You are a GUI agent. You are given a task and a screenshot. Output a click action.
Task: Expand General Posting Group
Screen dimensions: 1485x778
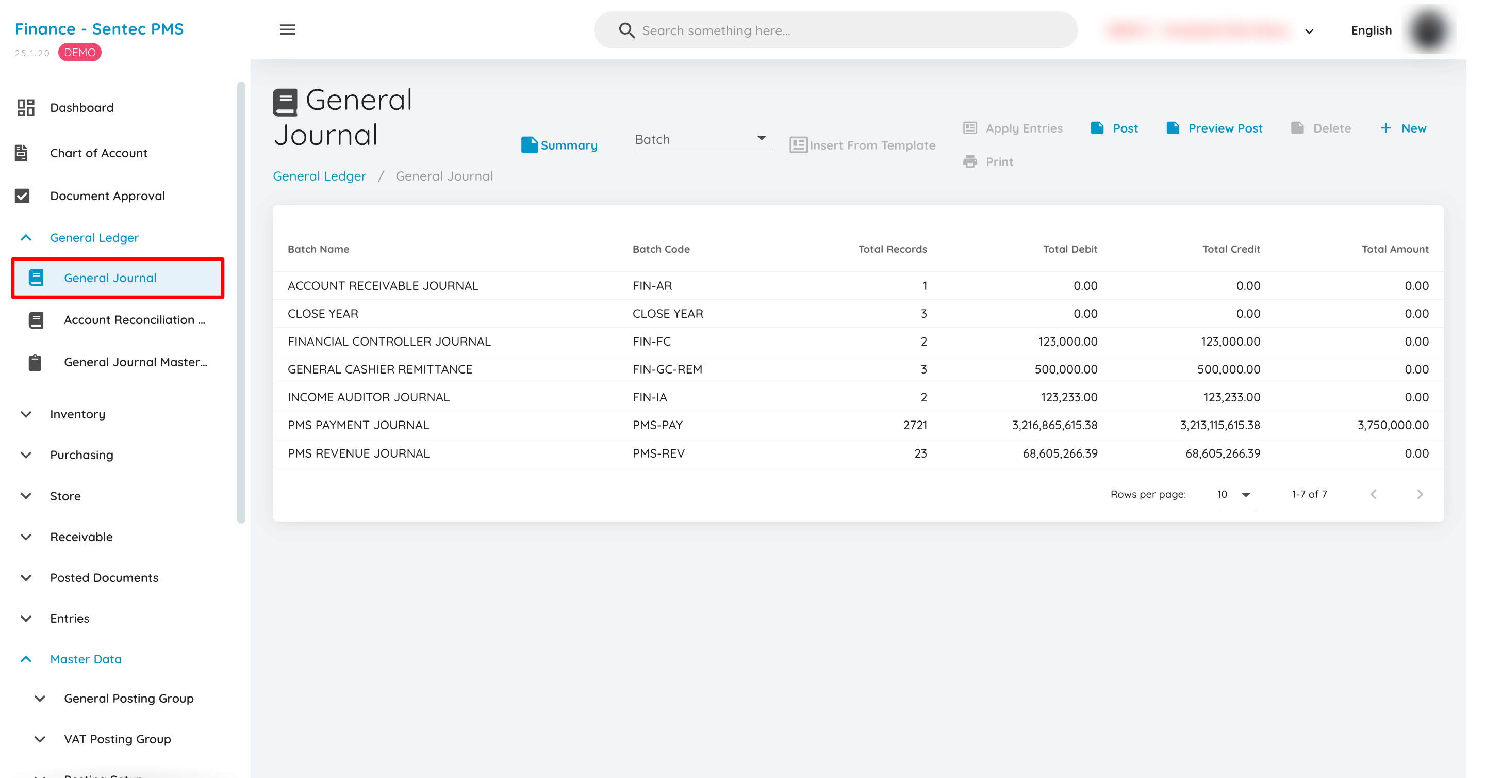tap(40, 699)
